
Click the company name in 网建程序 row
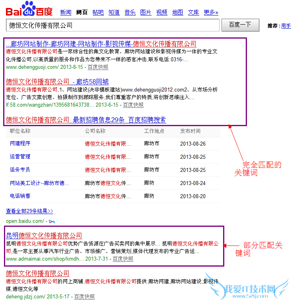108,144
